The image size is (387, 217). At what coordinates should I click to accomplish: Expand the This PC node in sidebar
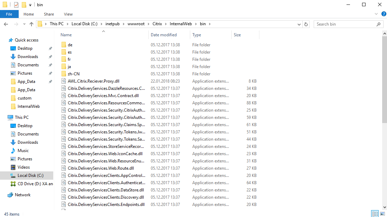(x=7, y=117)
